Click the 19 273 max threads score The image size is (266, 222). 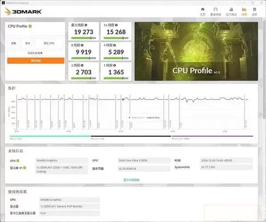pyautogui.click(x=84, y=32)
